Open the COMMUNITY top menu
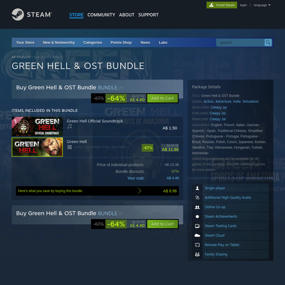285x285 pixels. coord(101,15)
